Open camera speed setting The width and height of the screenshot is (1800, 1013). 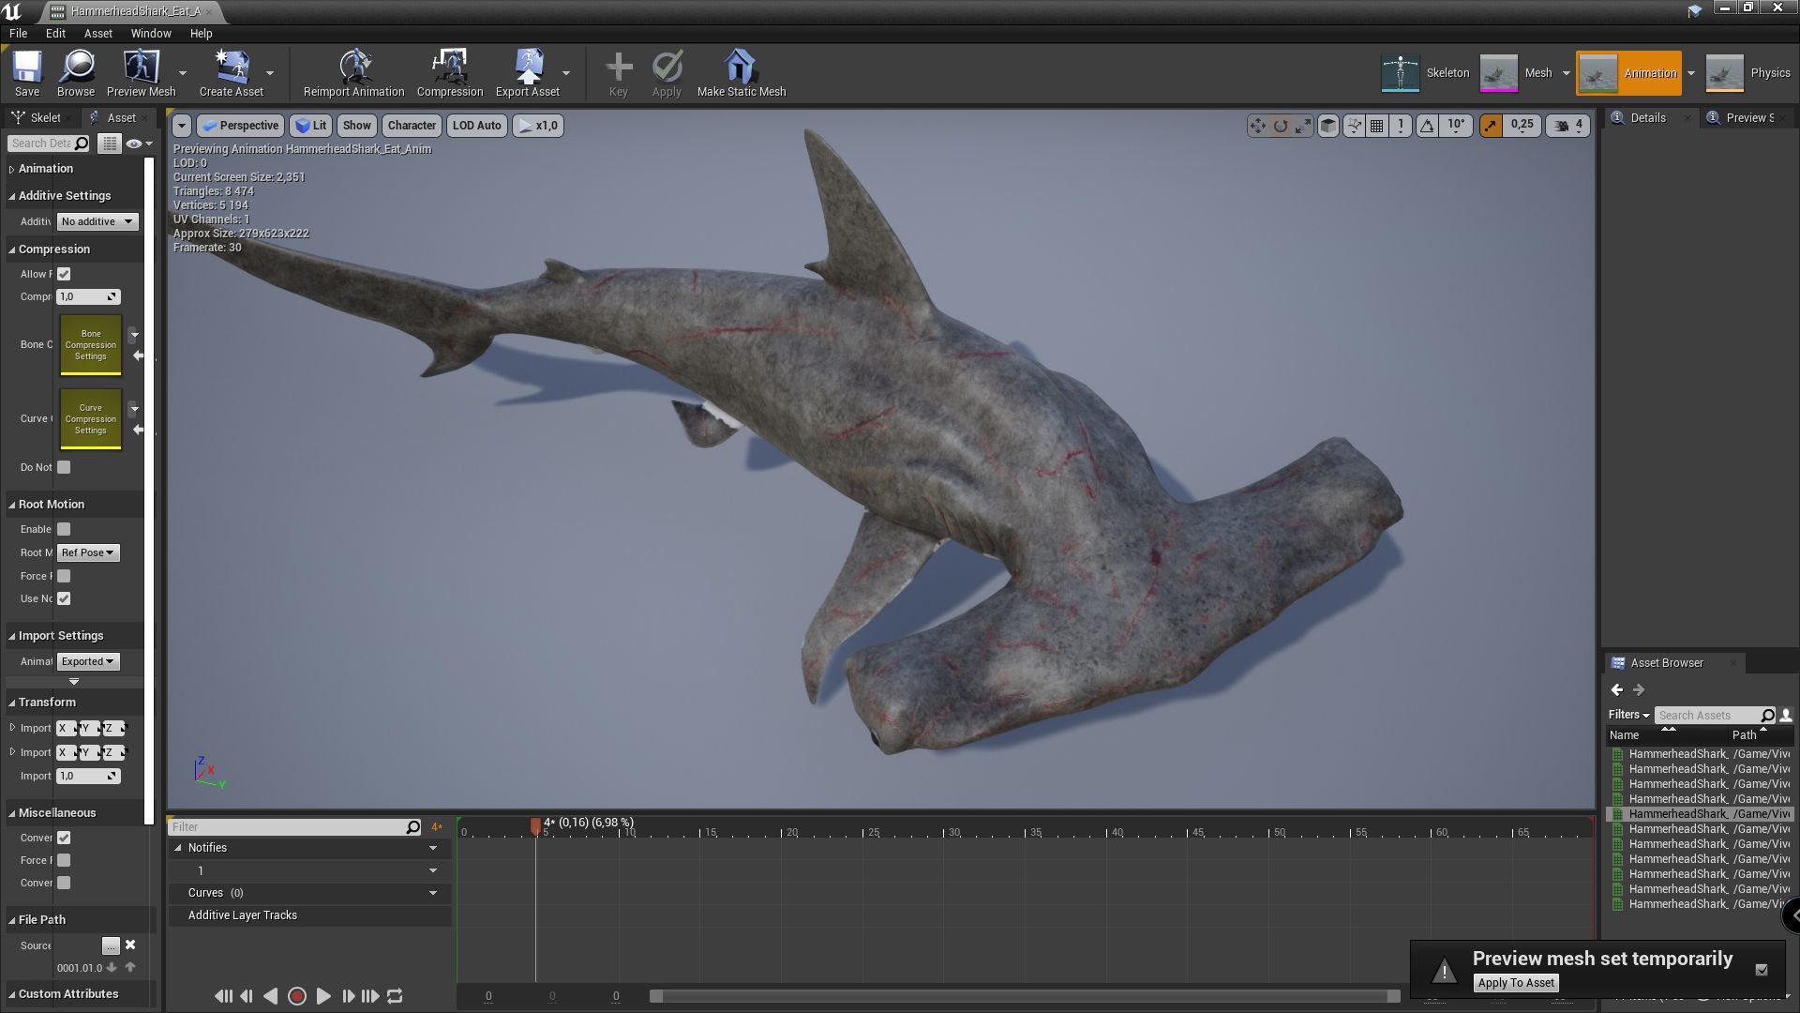click(x=1568, y=126)
